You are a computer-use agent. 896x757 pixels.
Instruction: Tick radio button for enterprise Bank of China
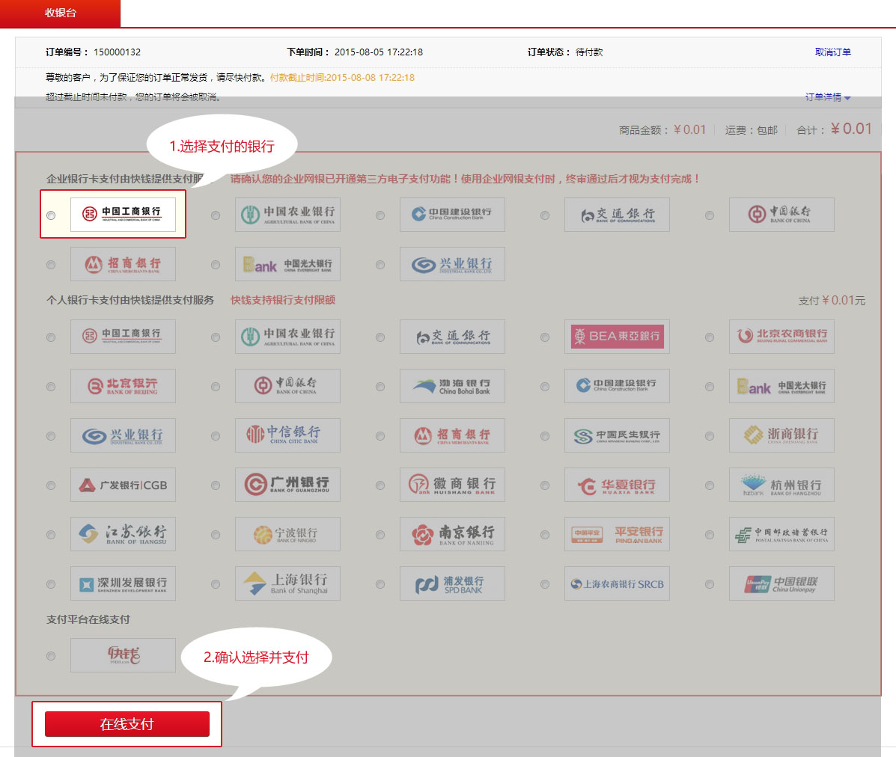pos(709,215)
